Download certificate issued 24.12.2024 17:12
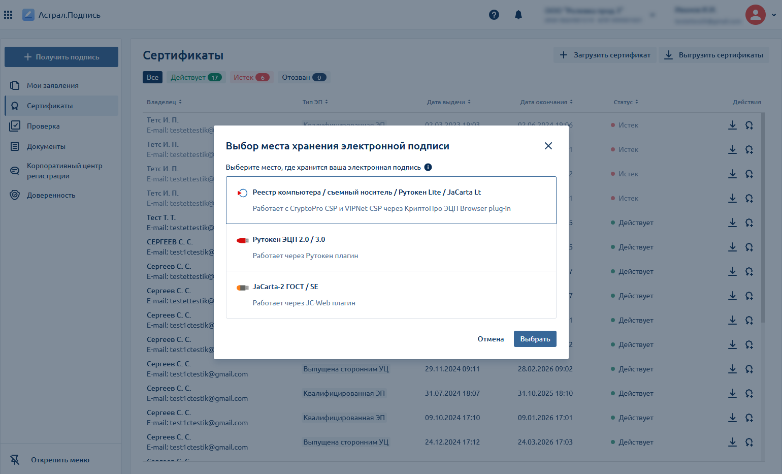782x474 pixels. 732,442
